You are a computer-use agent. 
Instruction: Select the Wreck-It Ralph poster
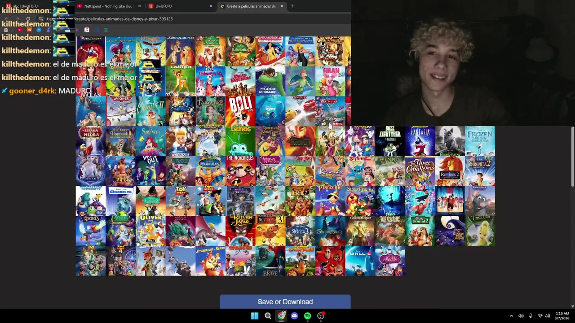click(450, 201)
